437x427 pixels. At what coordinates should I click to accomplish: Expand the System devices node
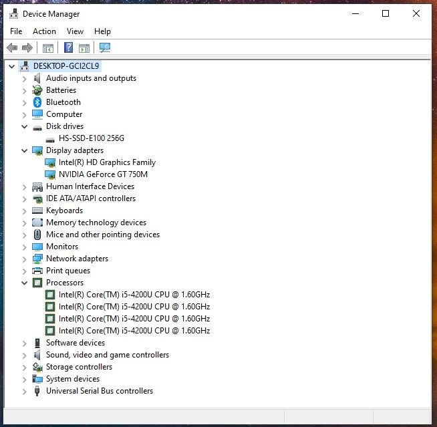(x=25, y=380)
